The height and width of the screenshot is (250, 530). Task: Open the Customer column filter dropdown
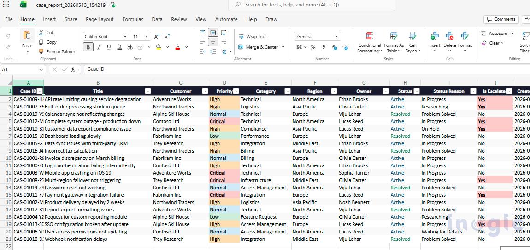205,91
